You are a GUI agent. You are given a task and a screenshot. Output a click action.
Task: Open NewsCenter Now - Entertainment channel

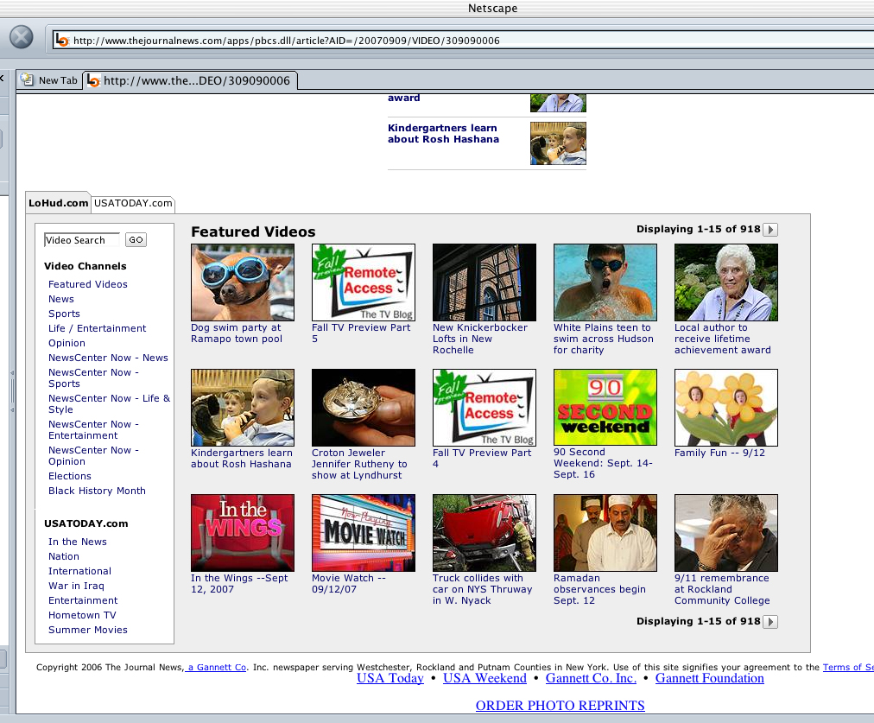93,430
